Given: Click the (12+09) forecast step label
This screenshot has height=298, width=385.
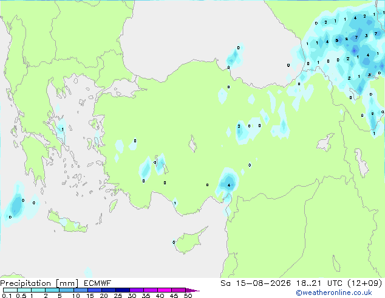Looking at the screenshot, I should (x=365, y=283).
